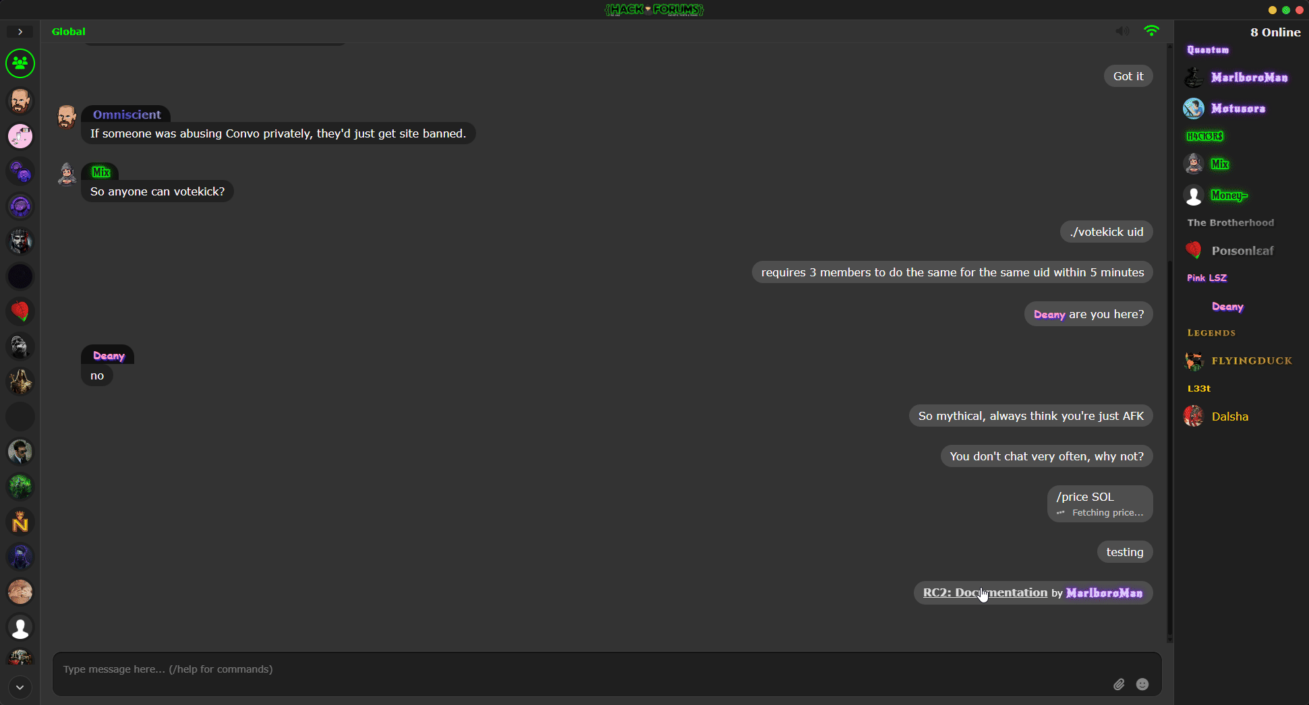The width and height of the screenshot is (1309, 705).
Task: Open the bearded man avatar conversation in sidebar
Action: [20, 101]
